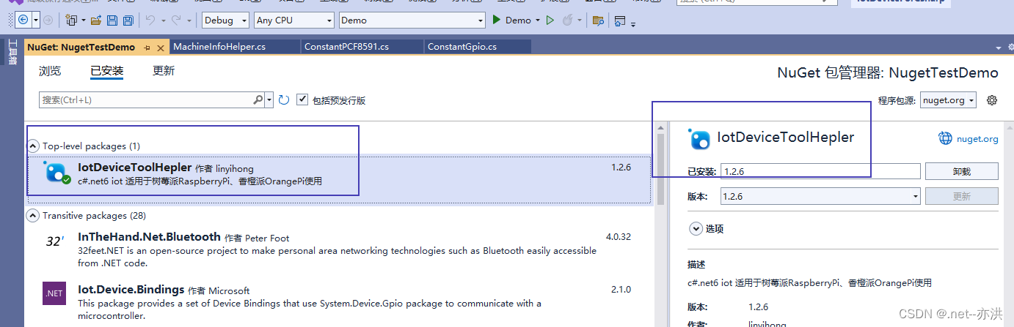
Task: Click the find in files folder icon
Action: click(x=598, y=20)
